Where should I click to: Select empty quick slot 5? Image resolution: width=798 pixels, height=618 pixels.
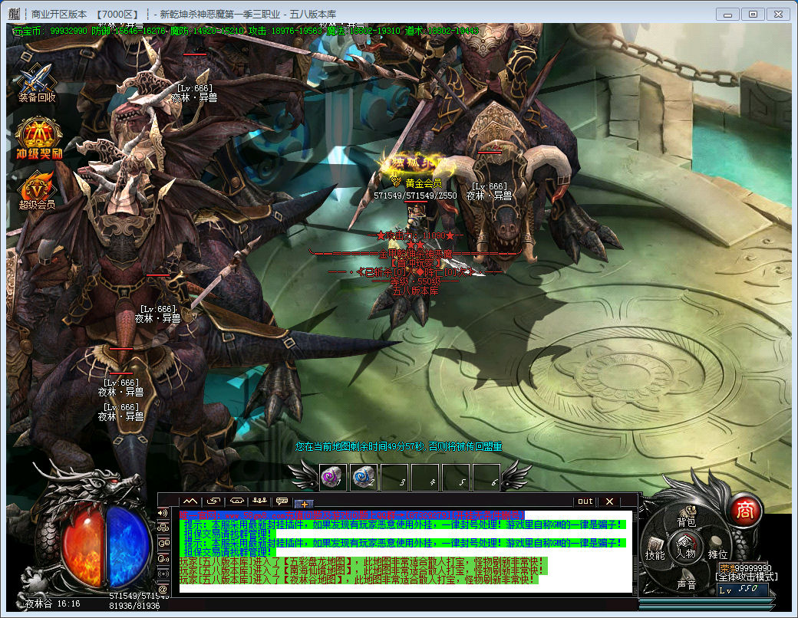tap(456, 477)
